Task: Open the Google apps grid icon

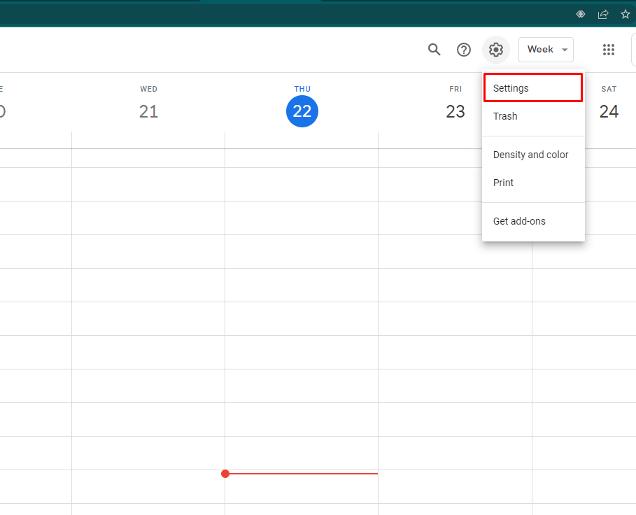Action: point(609,50)
